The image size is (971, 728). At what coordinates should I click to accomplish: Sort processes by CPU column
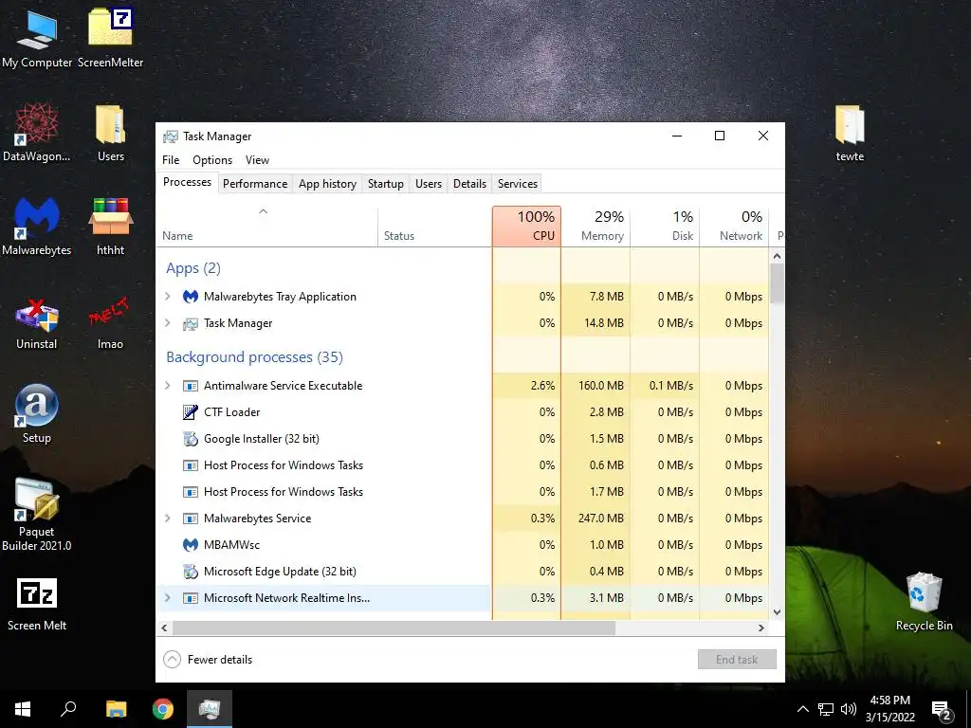pos(527,227)
